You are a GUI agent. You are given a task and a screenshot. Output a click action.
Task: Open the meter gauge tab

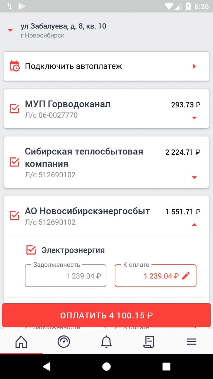[64, 341]
